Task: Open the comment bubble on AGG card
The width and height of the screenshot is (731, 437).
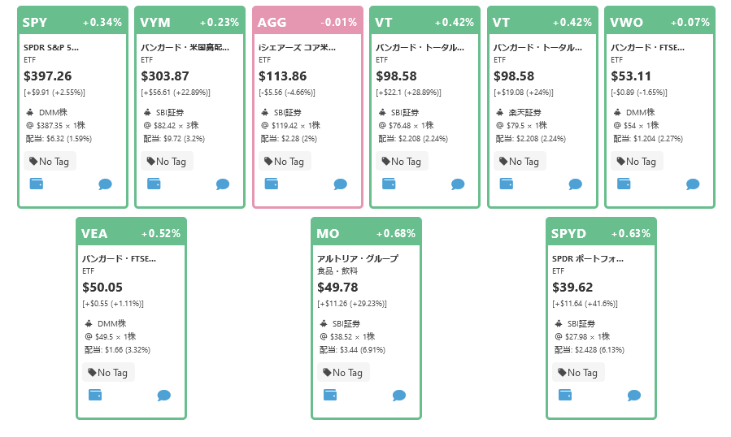Action: pyautogui.click(x=341, y=184)
